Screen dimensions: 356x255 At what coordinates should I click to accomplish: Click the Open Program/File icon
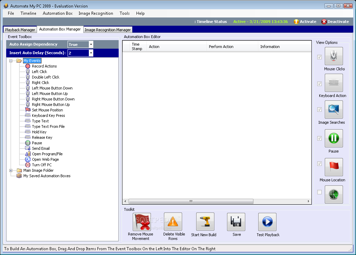click(28, 154)
